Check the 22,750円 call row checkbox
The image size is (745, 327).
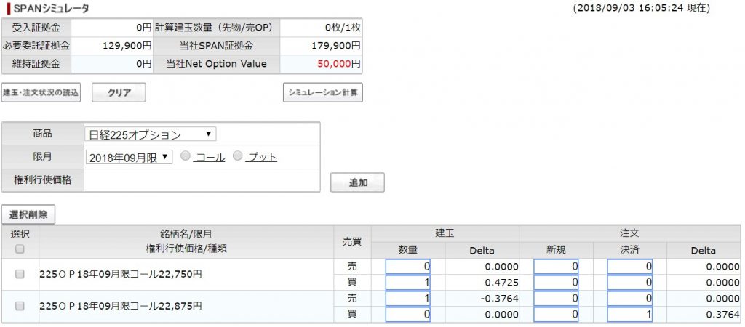pyautogui.click(x=20, y=274)
